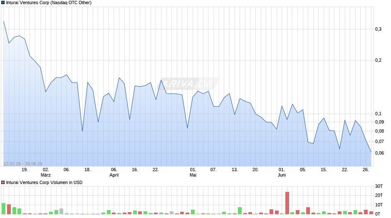This screenshot has height=218, width=391.
Task: Click the blue legend square for Inturai Ventures Corp
Action: click(3, 3)
